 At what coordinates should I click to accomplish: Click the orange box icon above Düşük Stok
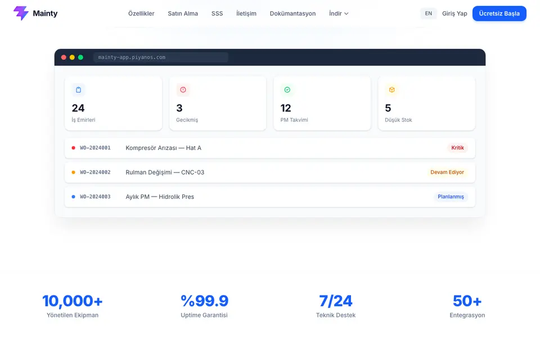(x=391, y=90)
